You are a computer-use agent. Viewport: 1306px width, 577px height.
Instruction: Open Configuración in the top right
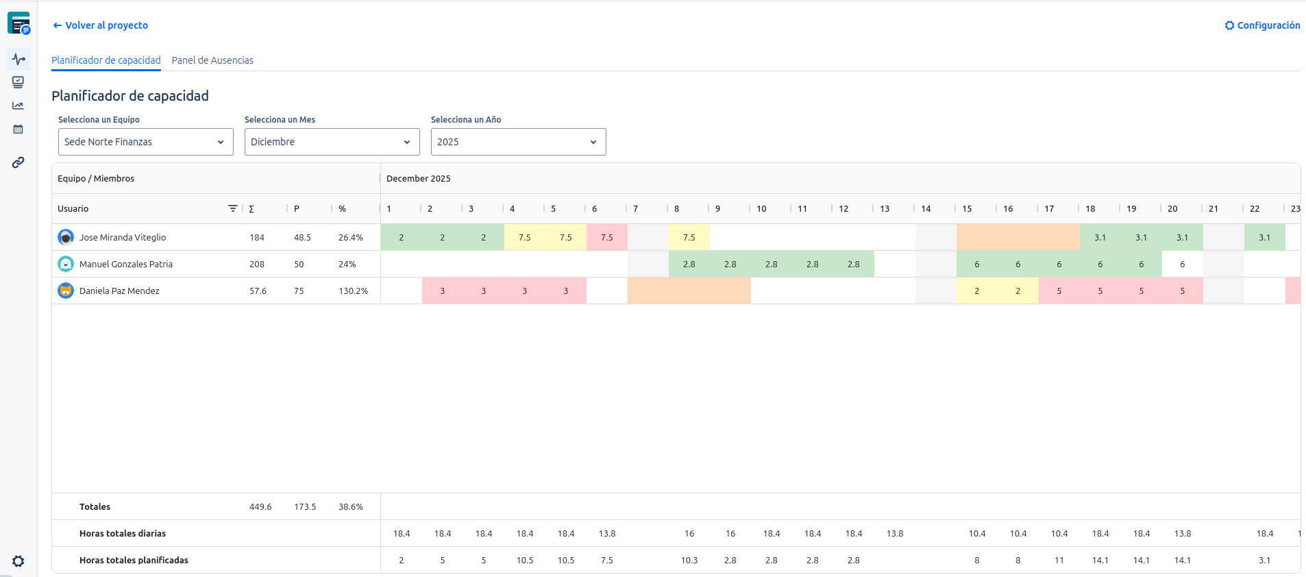click(1262, 25)
